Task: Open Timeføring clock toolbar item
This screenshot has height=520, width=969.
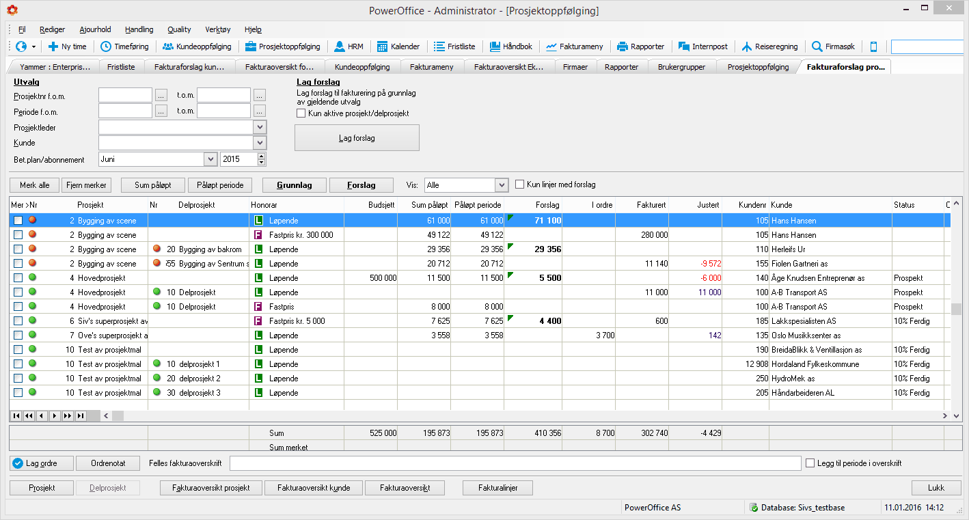Action: pos(125,46)
